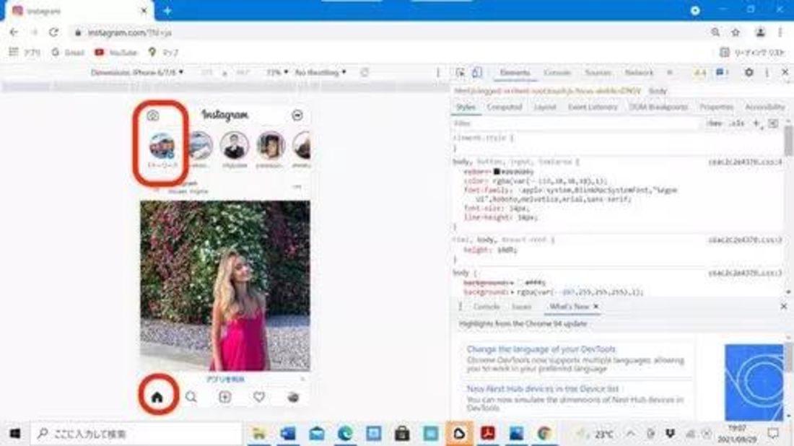The image size is (794, 446).
Task: Open DevTools settings gear
Action: coord(749,73)
